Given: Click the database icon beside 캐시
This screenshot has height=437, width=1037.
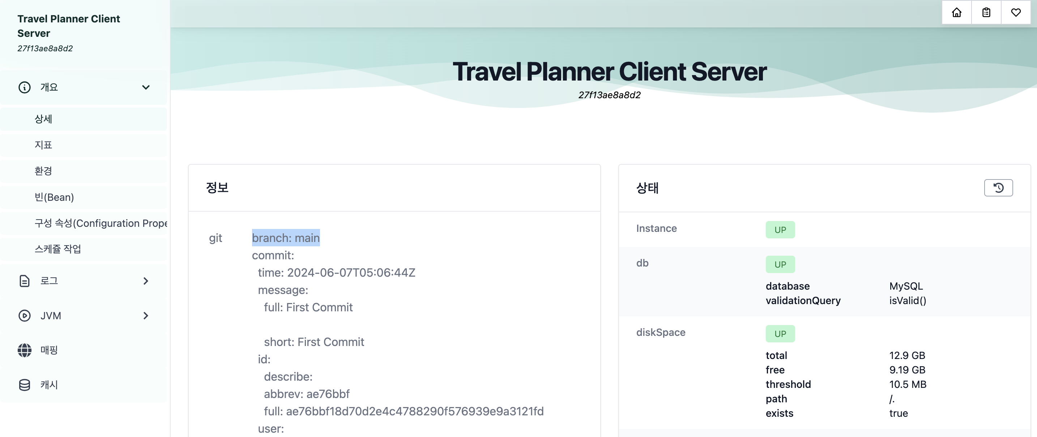Looking at the screenshot, I should tap(25, 385).
